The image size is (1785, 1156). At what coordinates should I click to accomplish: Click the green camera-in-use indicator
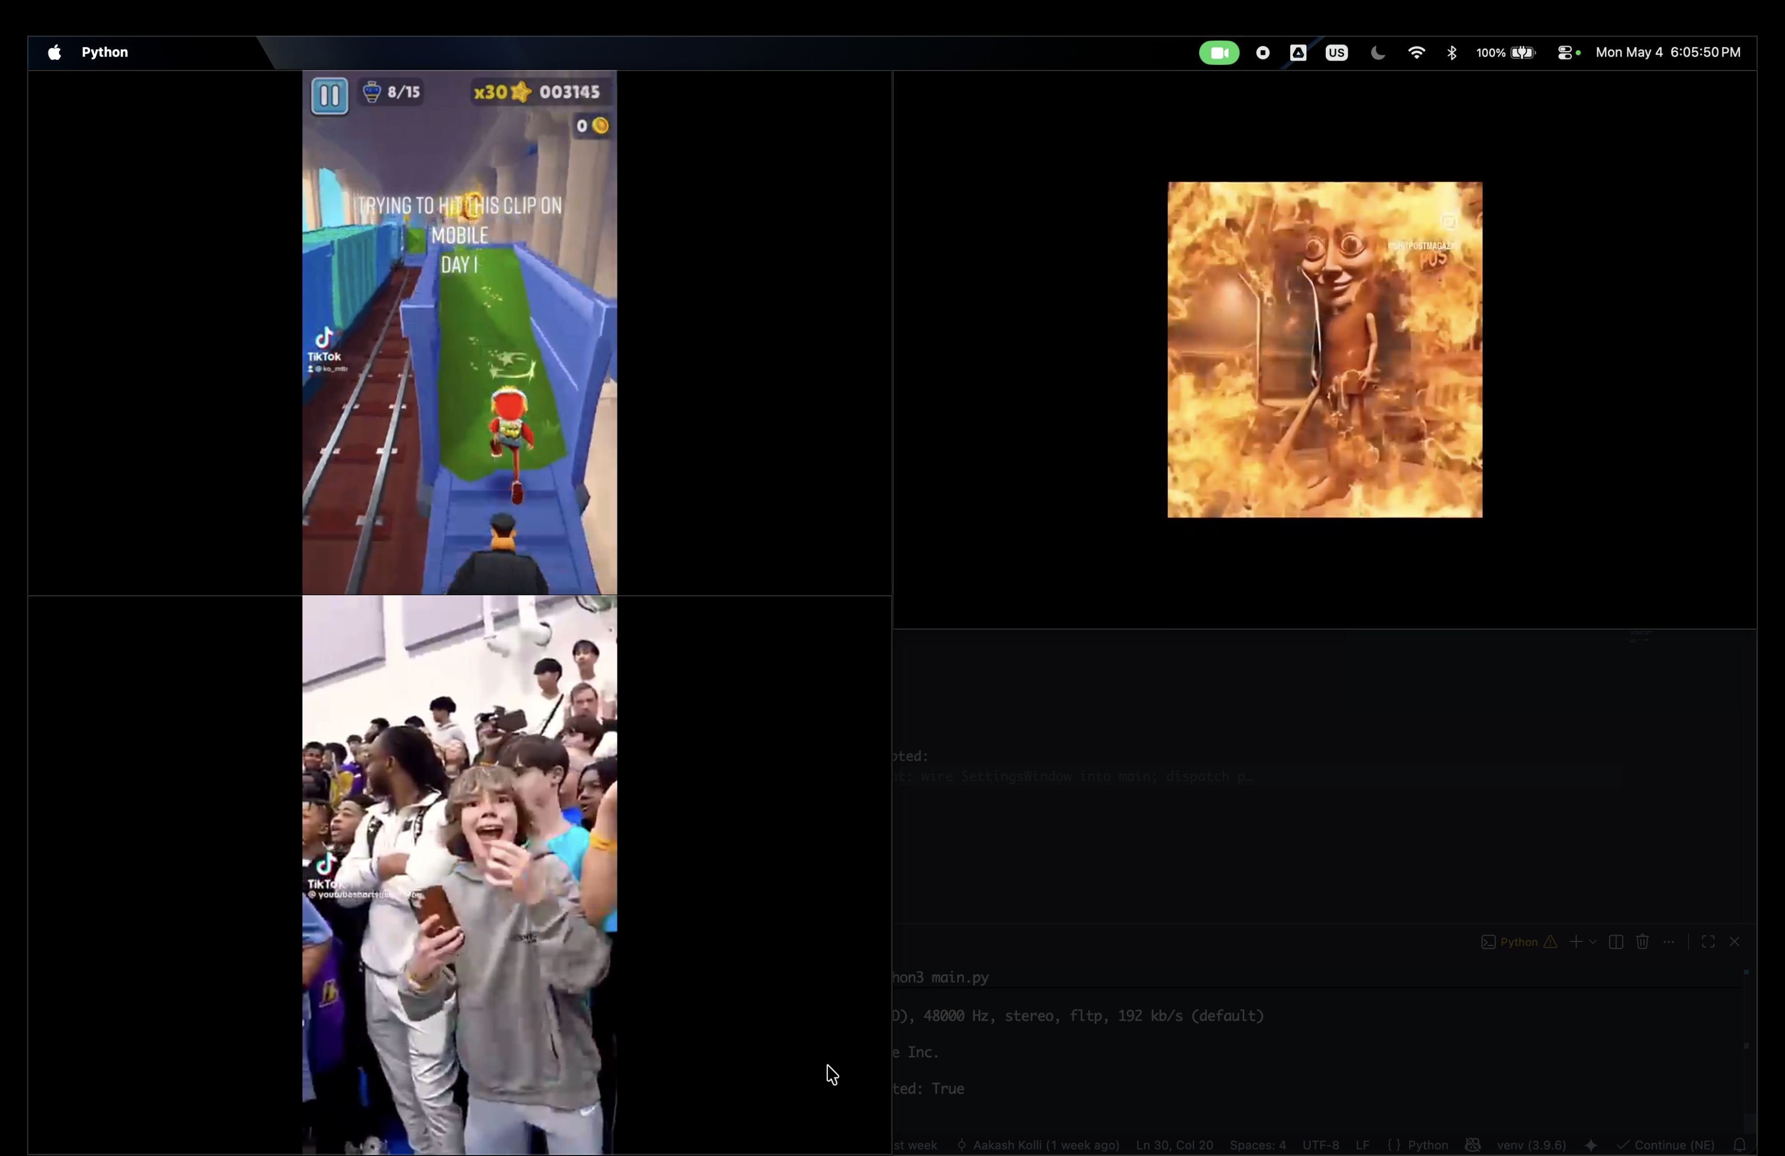click(x=1219, y=53)
